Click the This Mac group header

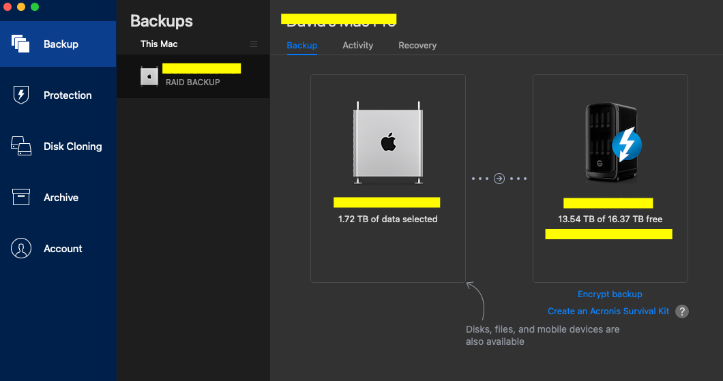pos(159,44)
